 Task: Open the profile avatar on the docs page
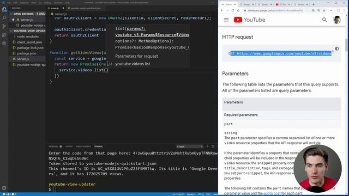(x=337, y=20)
